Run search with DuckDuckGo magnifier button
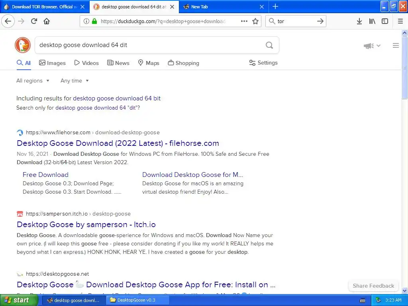Viewport: 408px width, 306px height. click(269, 45)
